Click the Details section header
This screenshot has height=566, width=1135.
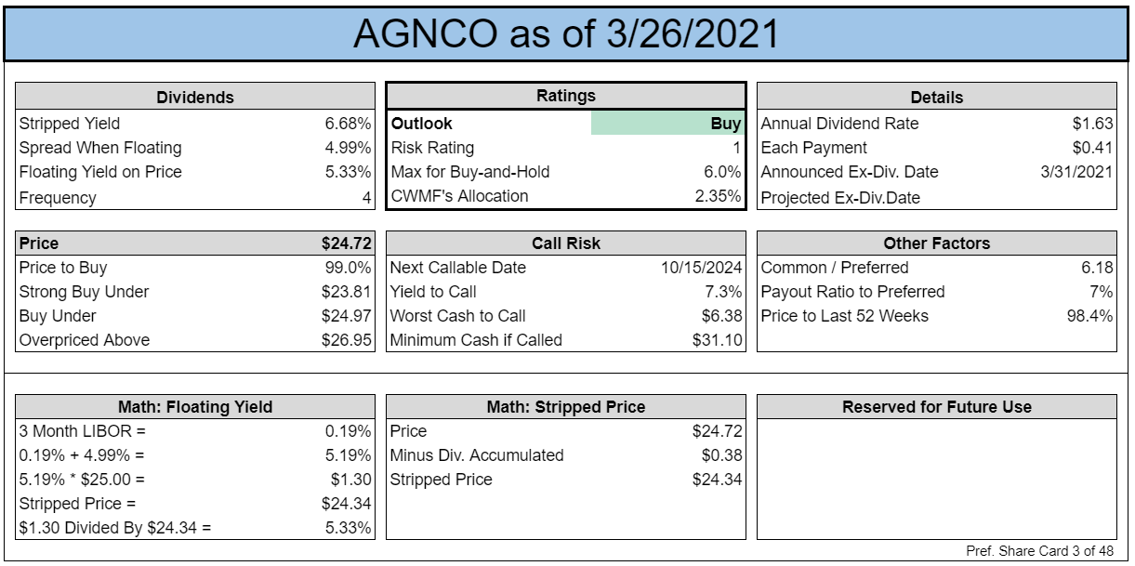(x=937, y=97)
